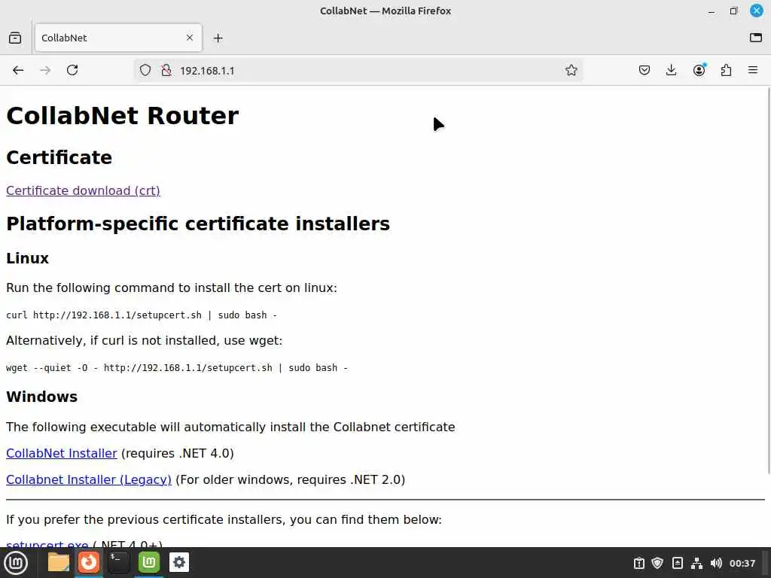This screenshot has height=578, width=771.
Task: Select the CollabNet browser tab
Action: pos(118,38)
